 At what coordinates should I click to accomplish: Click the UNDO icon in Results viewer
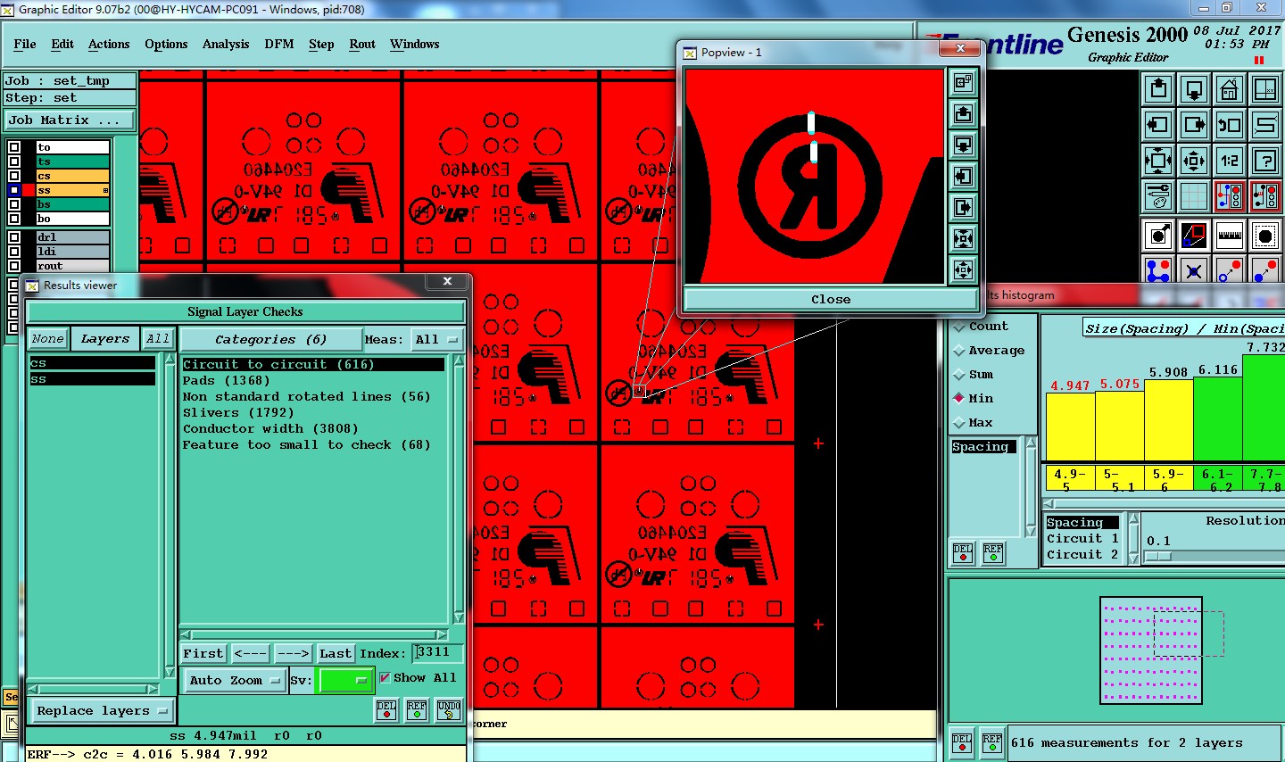[449, 710]
